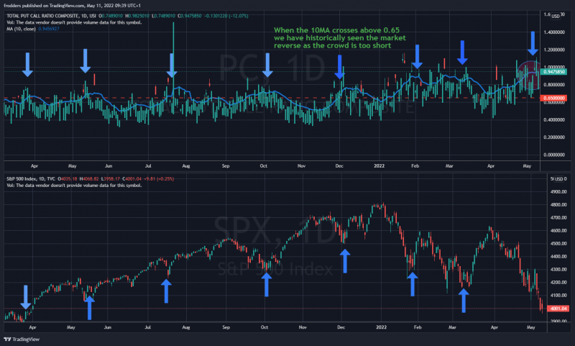Image resolution: width=575 pixels, height=346 pixels.
Task: Click 'Dec' on the put/call pane time axis
Action: [339, 166]
